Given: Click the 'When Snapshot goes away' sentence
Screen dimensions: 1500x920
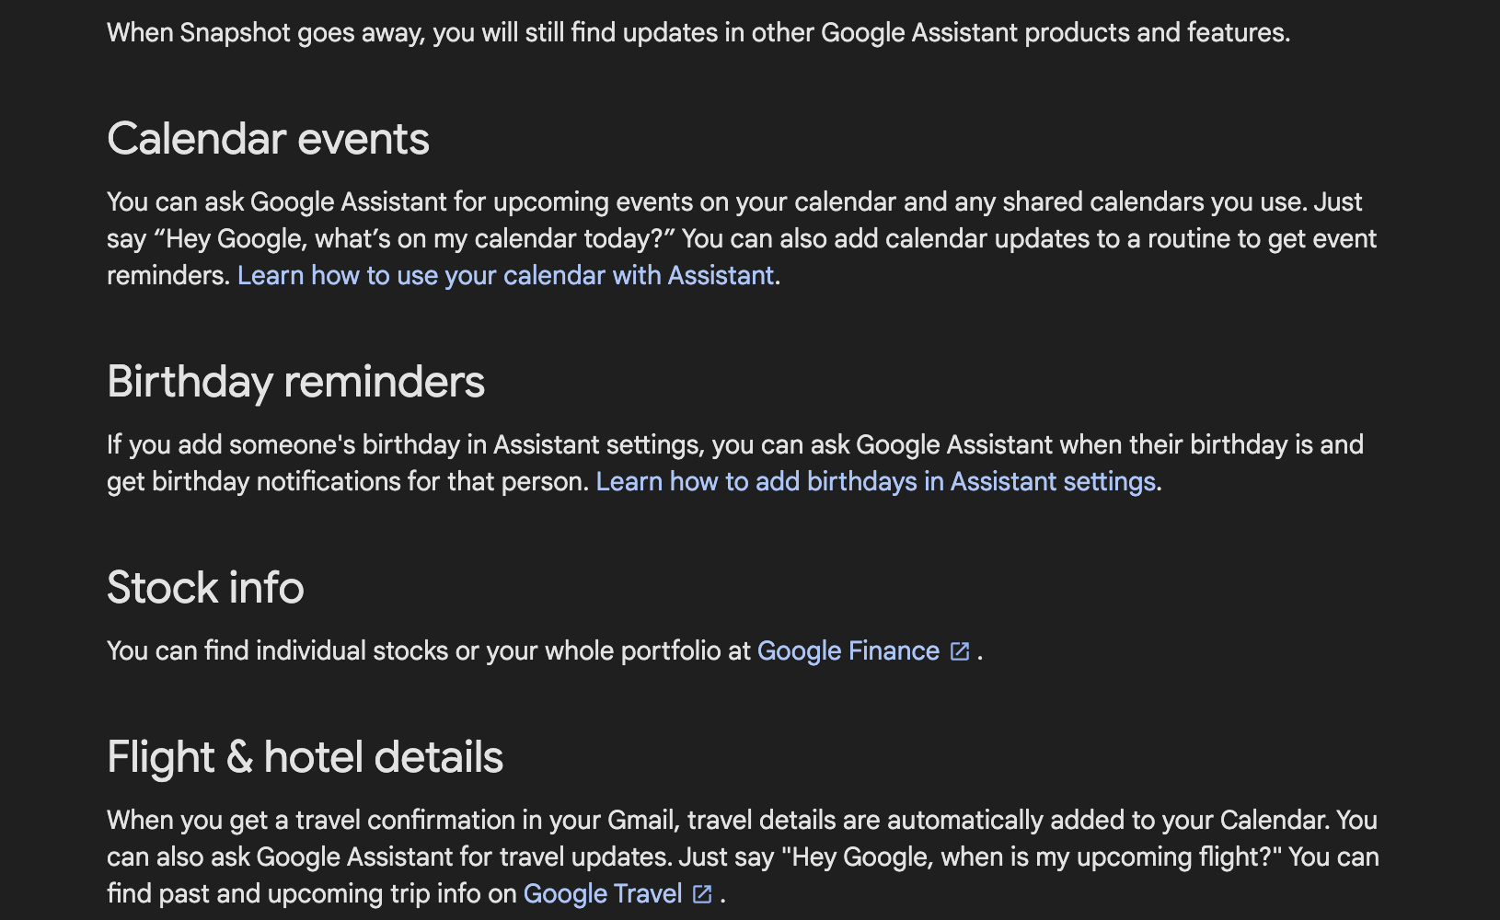Looking at the screenshot, I should click(698, 33).
